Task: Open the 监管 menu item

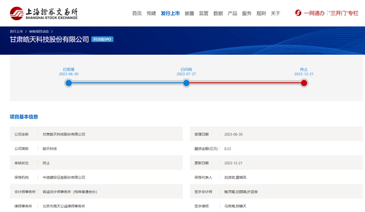Action: click(x=204, y=13)
